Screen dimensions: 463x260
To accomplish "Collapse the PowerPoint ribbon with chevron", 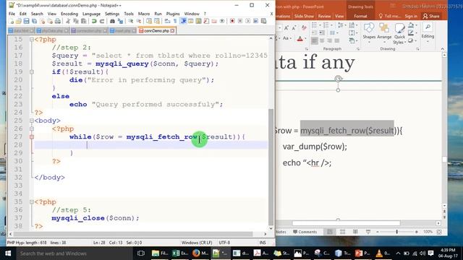I will pos(442,49).
